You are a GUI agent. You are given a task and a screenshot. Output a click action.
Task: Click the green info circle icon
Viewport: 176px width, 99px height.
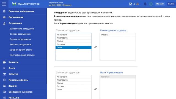[151, 4]
